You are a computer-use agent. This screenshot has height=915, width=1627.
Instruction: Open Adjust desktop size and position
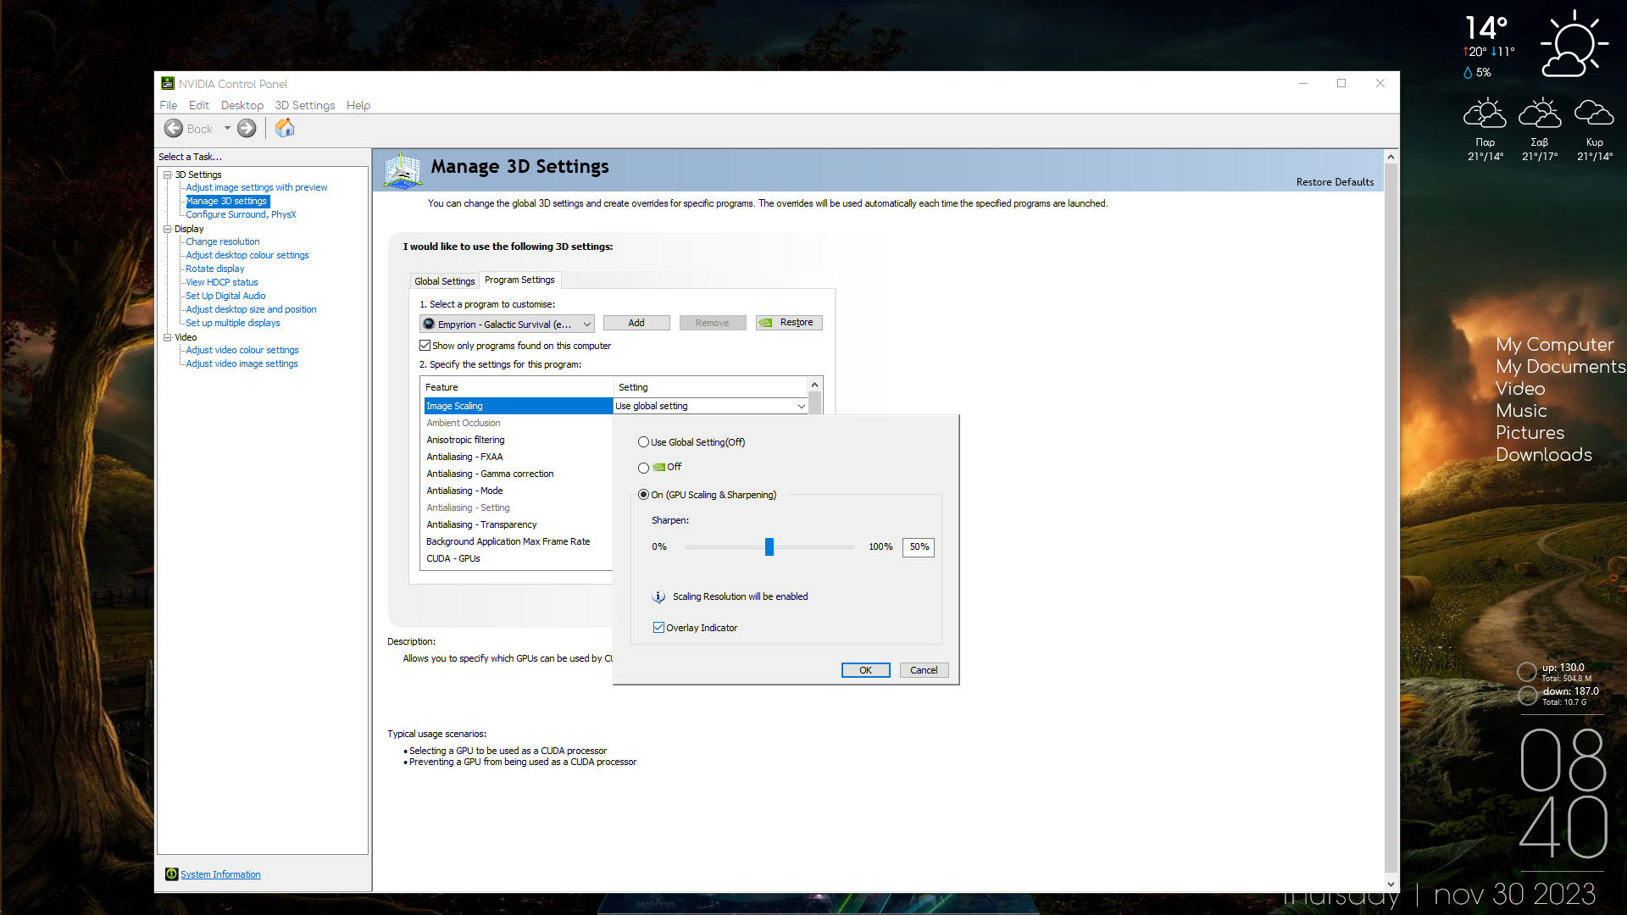251,309
